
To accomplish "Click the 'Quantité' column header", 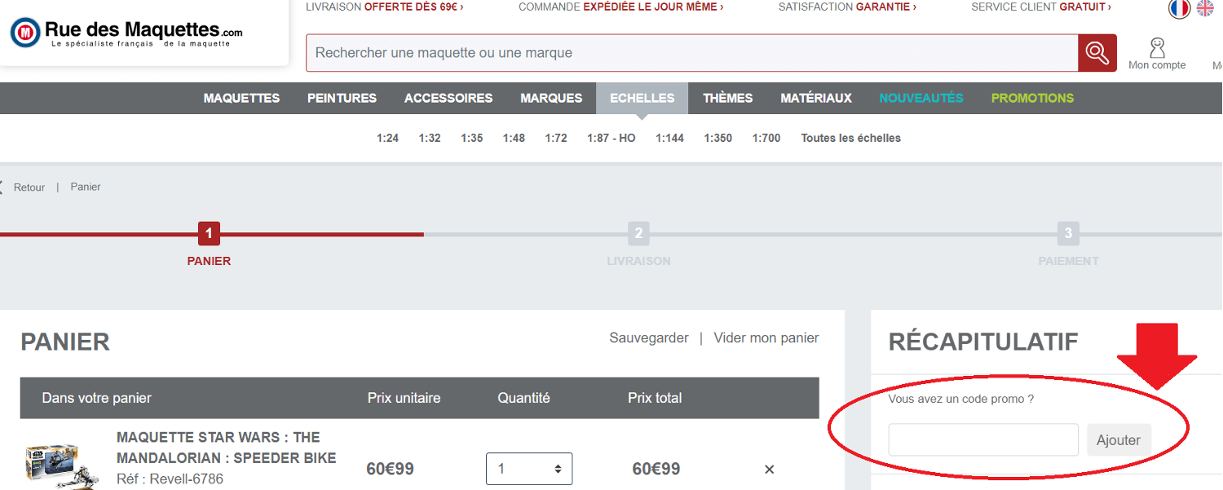I will 524,399.
